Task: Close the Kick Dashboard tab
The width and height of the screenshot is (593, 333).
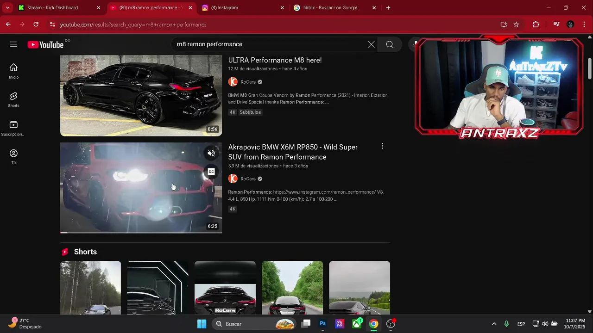Action: click(98, 8)
